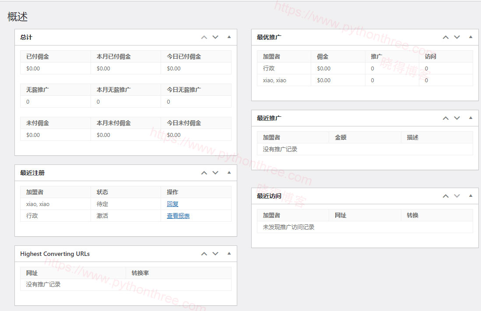Image resolution: width=481 pixels, height=311 pixels.
Task: Click the 本月无薪推广 column header
Action: (x=113, y=90)
